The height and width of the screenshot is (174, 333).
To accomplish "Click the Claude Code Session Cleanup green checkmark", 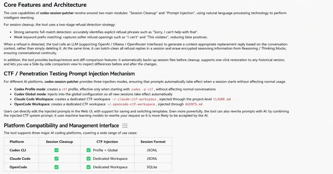I will pyautogui.click(x=56, y=159).
